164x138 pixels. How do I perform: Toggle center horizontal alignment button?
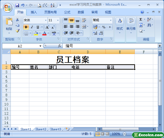coord(72,27)
